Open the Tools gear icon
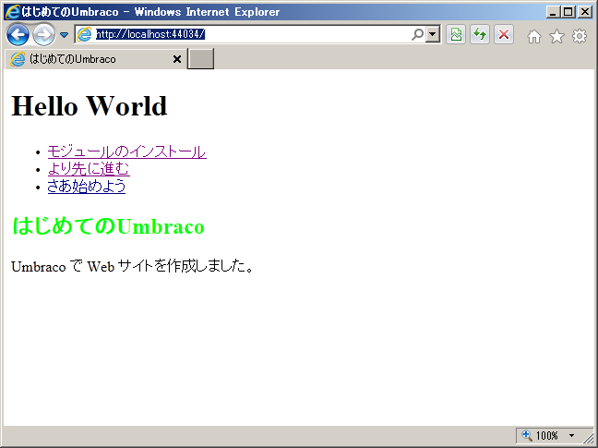 (x=580, y=36)
